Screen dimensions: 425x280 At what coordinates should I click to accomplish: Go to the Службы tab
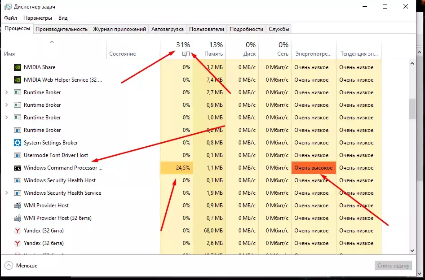coord(279,29)
